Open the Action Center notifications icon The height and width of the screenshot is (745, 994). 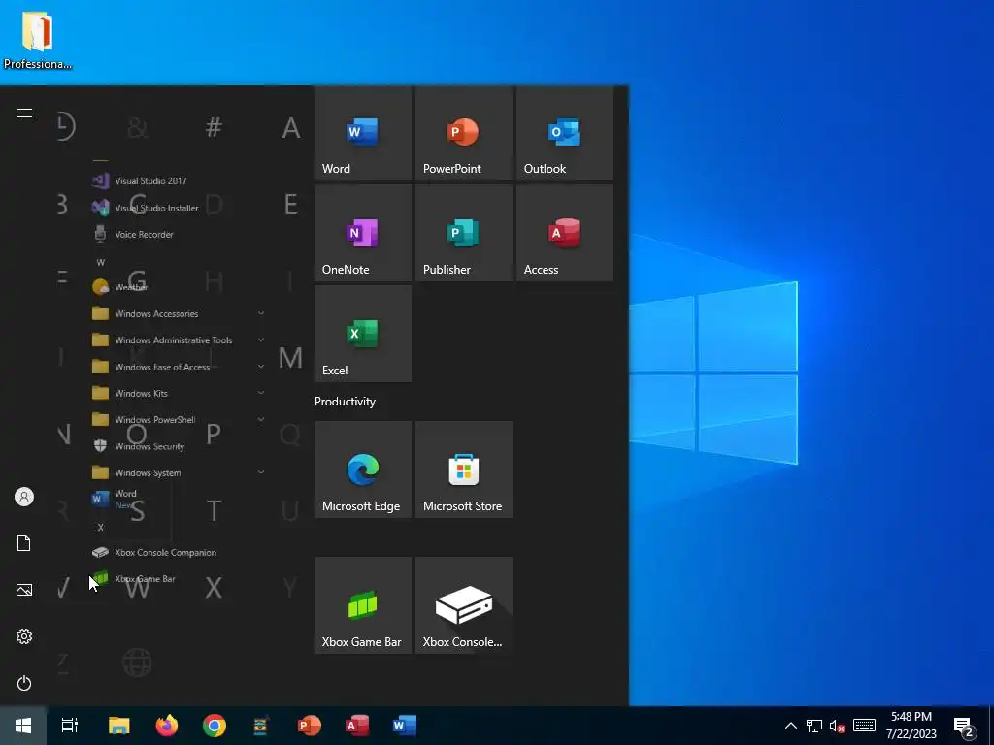pos(964,728)
